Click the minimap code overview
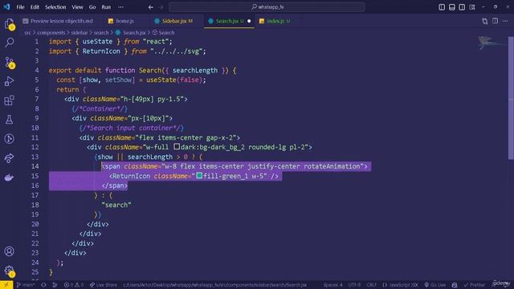 click(491, 43)
